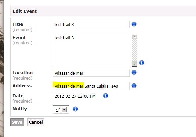This screenshot has height=137, width=196.
Task: Click the Location field label
Action: point(22,73)
